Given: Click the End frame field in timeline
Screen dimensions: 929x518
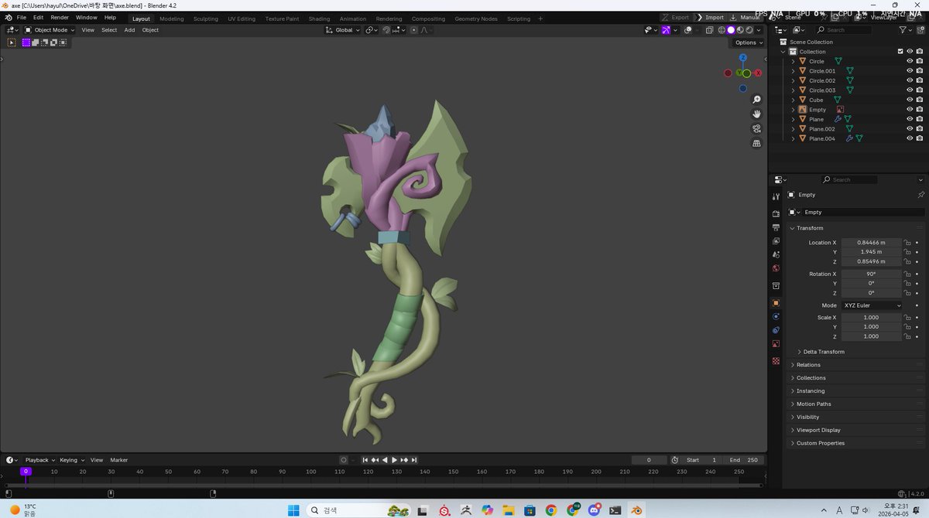Looking at the screenshot, I should coord(745,460).
